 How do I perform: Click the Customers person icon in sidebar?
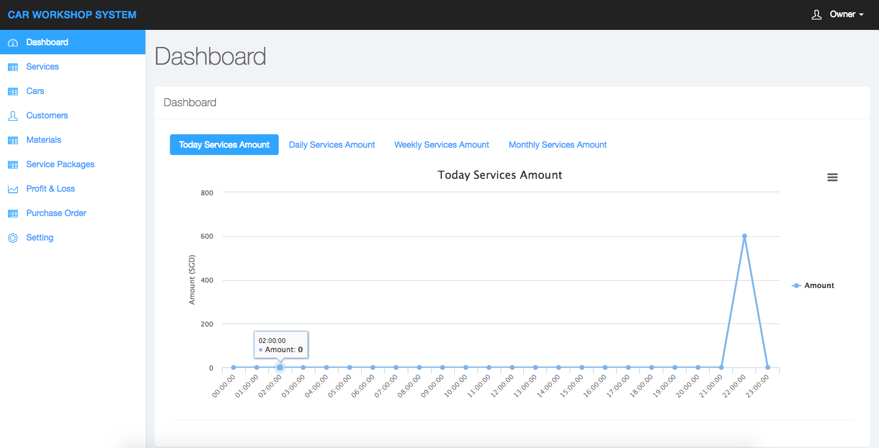click(x=13, y=116)
